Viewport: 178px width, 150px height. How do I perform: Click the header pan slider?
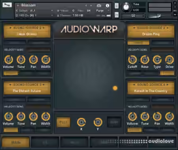coord(133,16)
